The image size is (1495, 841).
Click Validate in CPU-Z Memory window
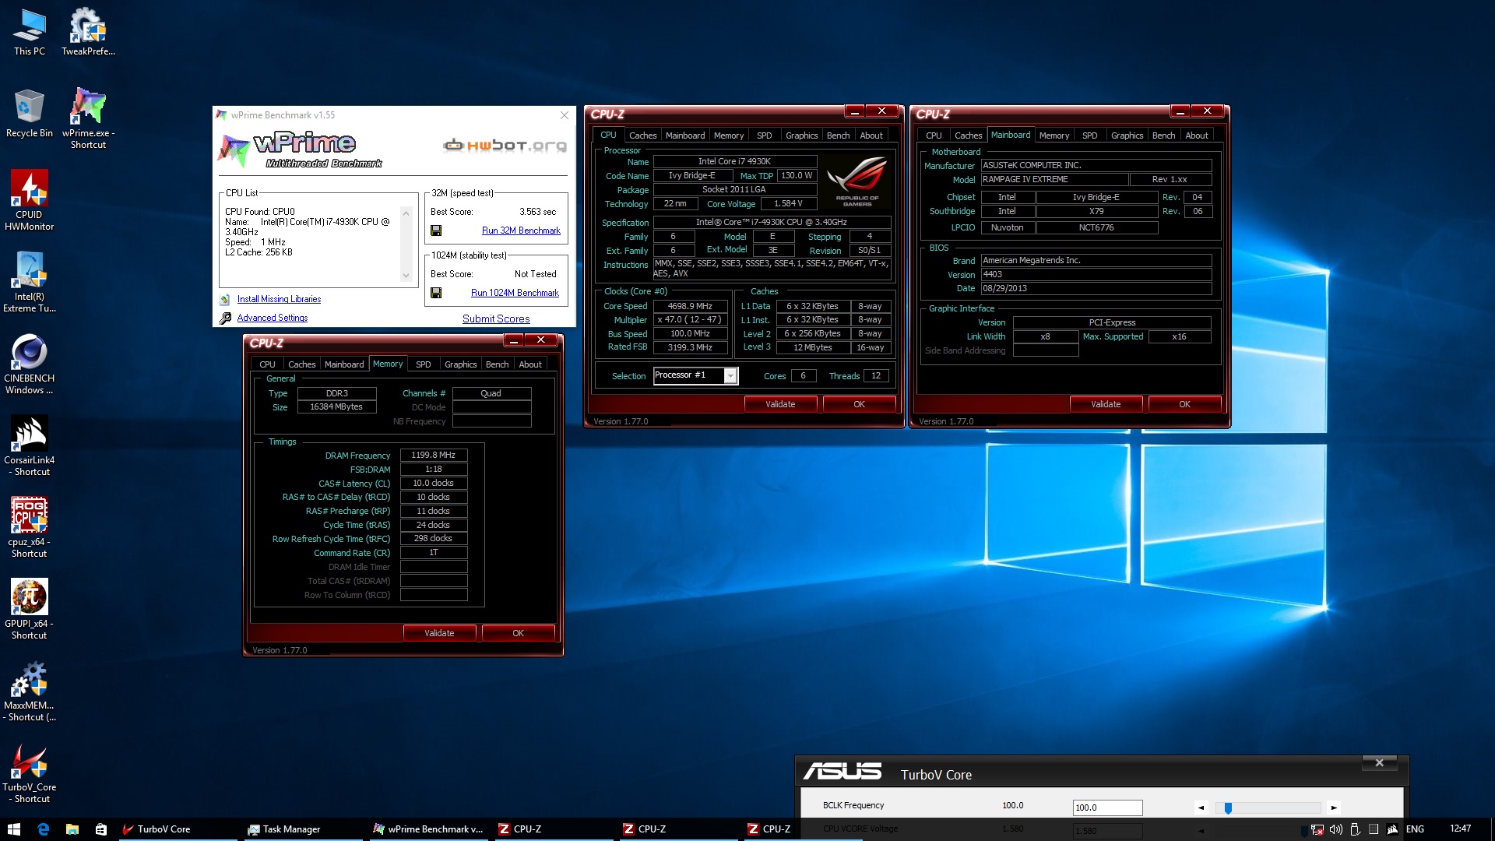pyautogui.click(x=439, y=633)
